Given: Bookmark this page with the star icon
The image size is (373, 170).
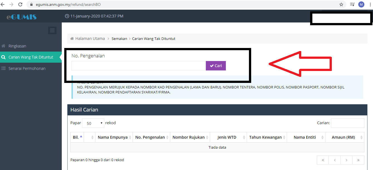Looking at the screenshot, I should point(341,4).
